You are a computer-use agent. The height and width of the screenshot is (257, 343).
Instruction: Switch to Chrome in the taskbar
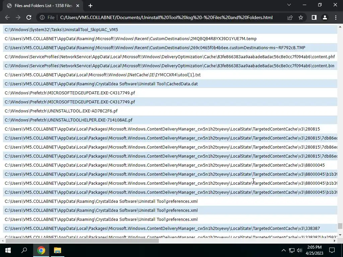[41, 250]
